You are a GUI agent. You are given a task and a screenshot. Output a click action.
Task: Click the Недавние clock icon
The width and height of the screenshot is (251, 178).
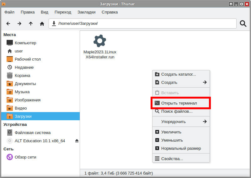tap(10, 67)
